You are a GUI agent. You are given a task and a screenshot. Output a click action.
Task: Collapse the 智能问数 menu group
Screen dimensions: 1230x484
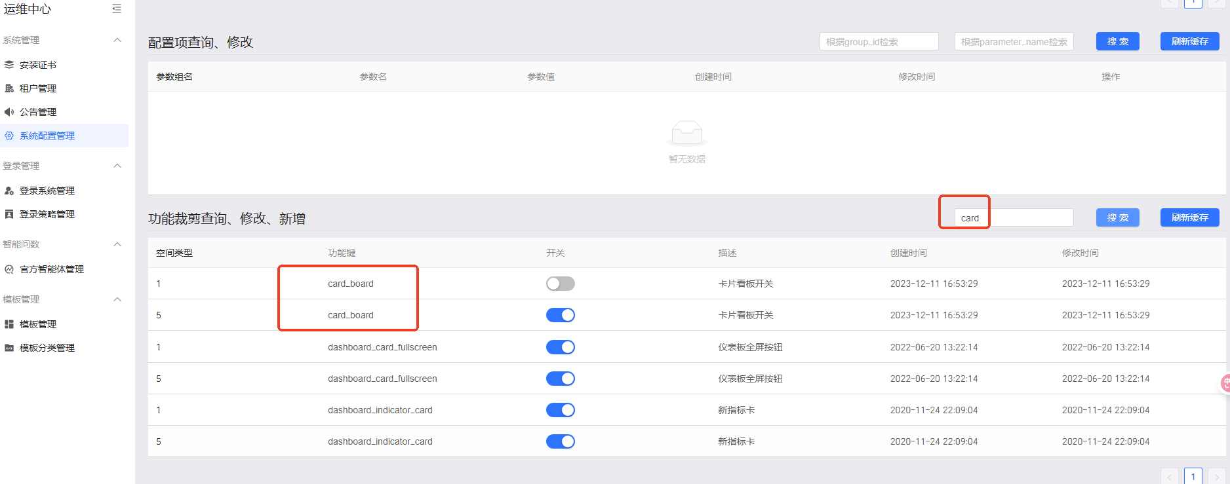(117, 244)
